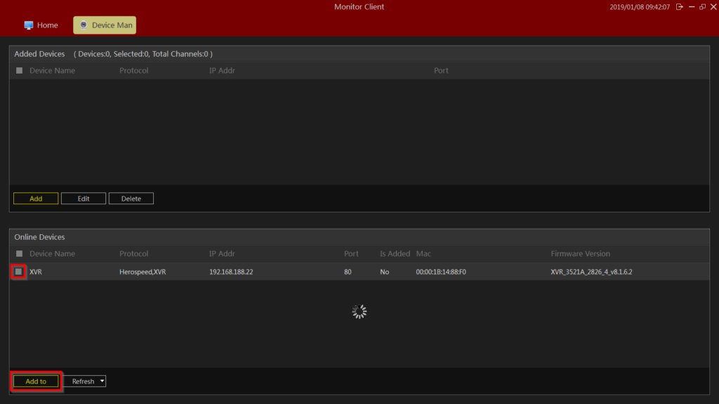
Task: Minimize the Monitor Client window
Action: point(692,7)
